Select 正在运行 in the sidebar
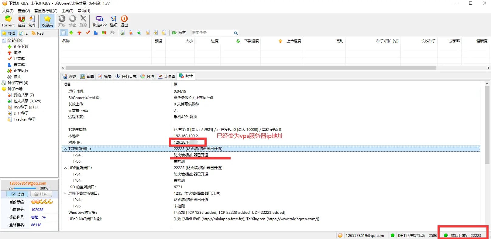This screenshot has height=239, width=491. pyautogui.click(x=21, y=71)
